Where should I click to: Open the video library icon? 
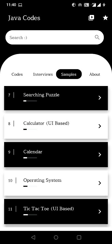click(x=91, y=18)
